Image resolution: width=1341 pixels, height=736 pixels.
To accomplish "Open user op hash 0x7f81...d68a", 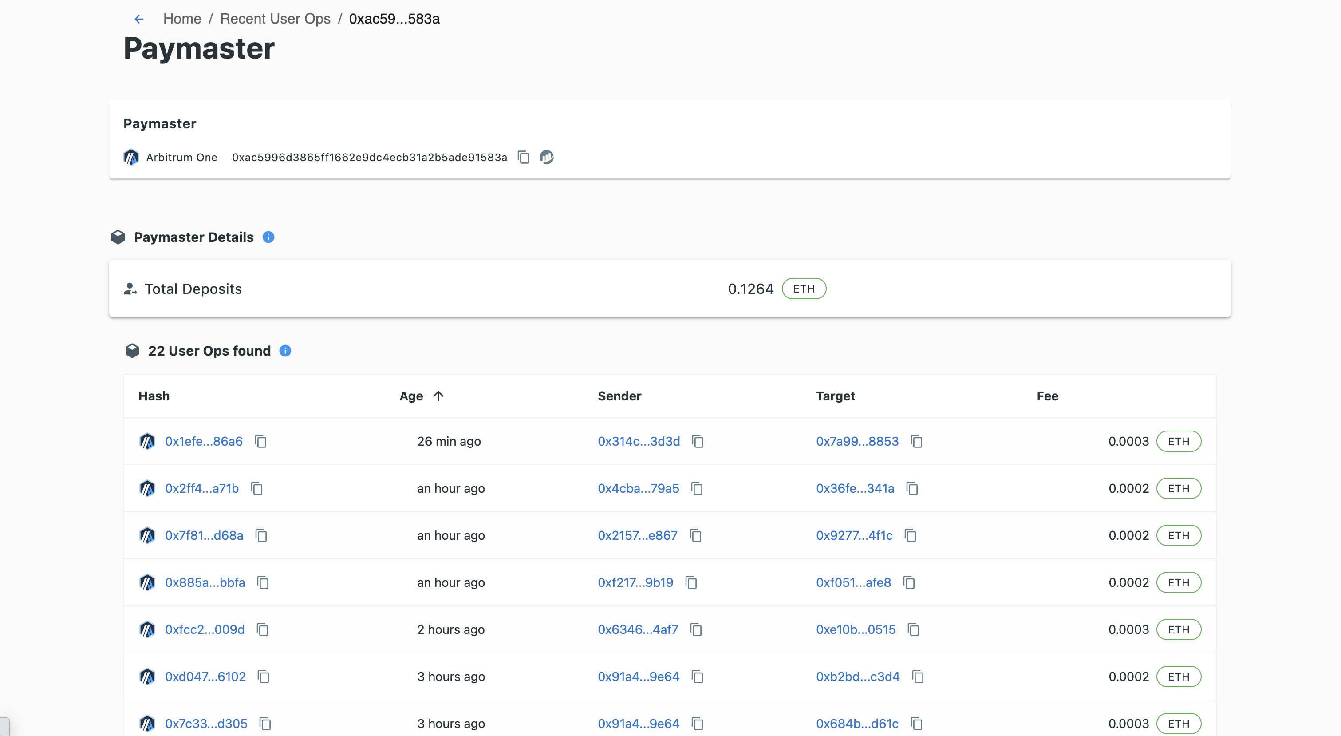I will [x=204, y=535].
